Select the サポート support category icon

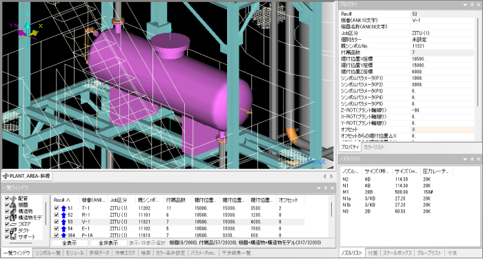click(x=13, y=237)
